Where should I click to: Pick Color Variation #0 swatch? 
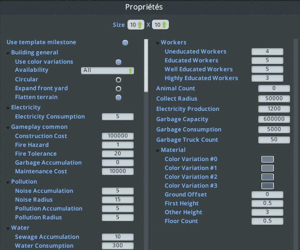[267, 159]
